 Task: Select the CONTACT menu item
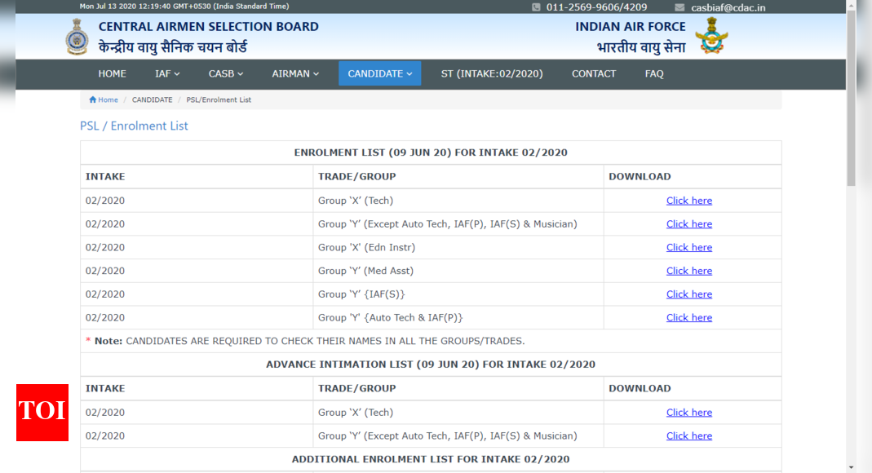pos(593,73)
